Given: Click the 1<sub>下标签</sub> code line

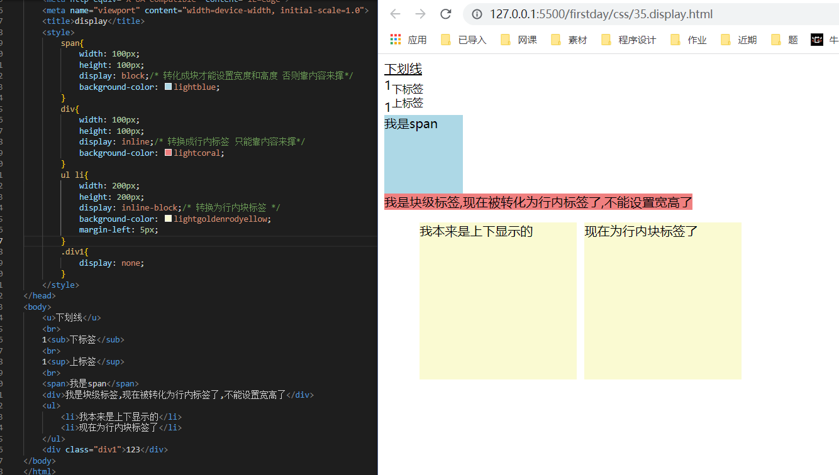Looking at the screenshot, I should (83, 339).
